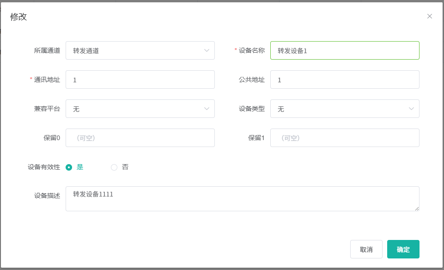Click the 修改 dialog title
This screenshot has width=444, height=270.
pyautogui.click(x=18, y=17)
